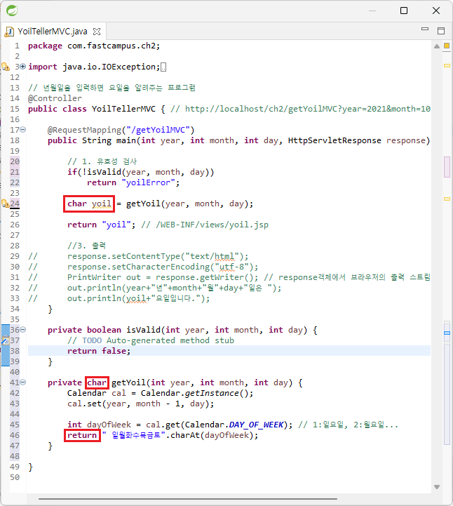Screen dimensions: 453x506
Task: Click the TODO comment text on line 37
Action: point(151,340)
